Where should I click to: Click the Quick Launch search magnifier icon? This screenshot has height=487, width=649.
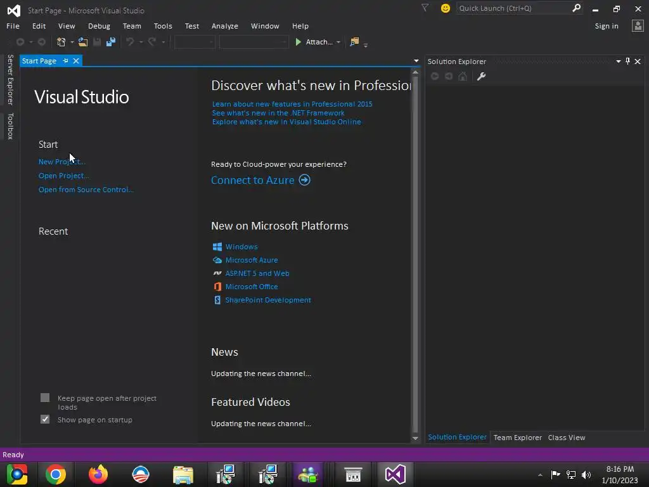[x=576, y=8]
